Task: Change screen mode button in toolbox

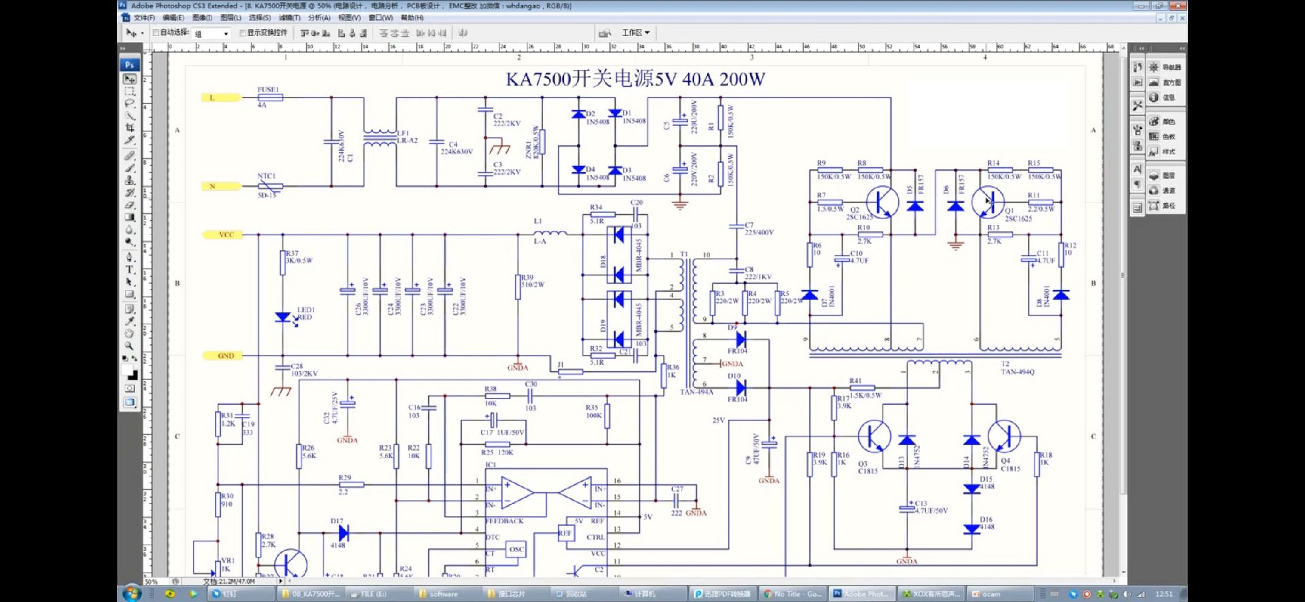Action: point(130,403)
